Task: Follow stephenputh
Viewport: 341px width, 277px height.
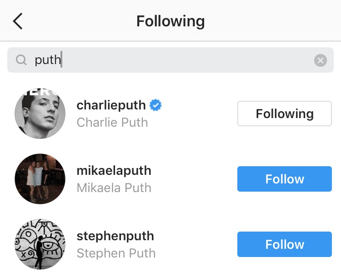Action: [x=284, y=244]
